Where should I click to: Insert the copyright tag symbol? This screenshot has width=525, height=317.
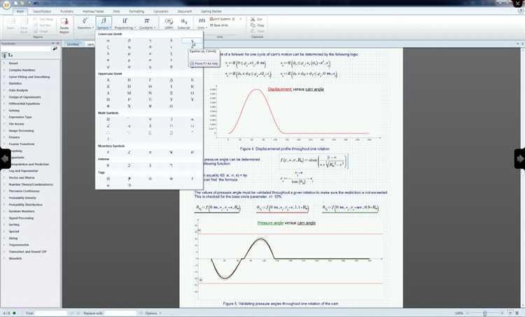pos(150,178)
